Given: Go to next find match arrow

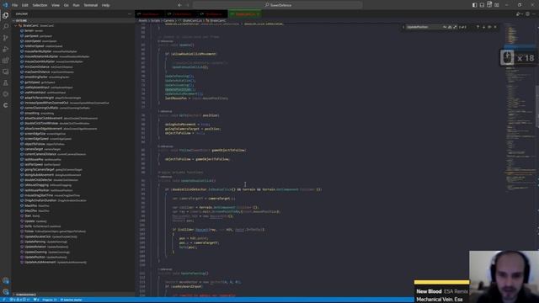Looking at the screenshot, I should pos(483,27).
